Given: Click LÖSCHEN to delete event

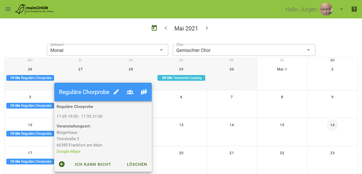Looking at the screenshot, I should pyautogui.click(x=137, y=164).
